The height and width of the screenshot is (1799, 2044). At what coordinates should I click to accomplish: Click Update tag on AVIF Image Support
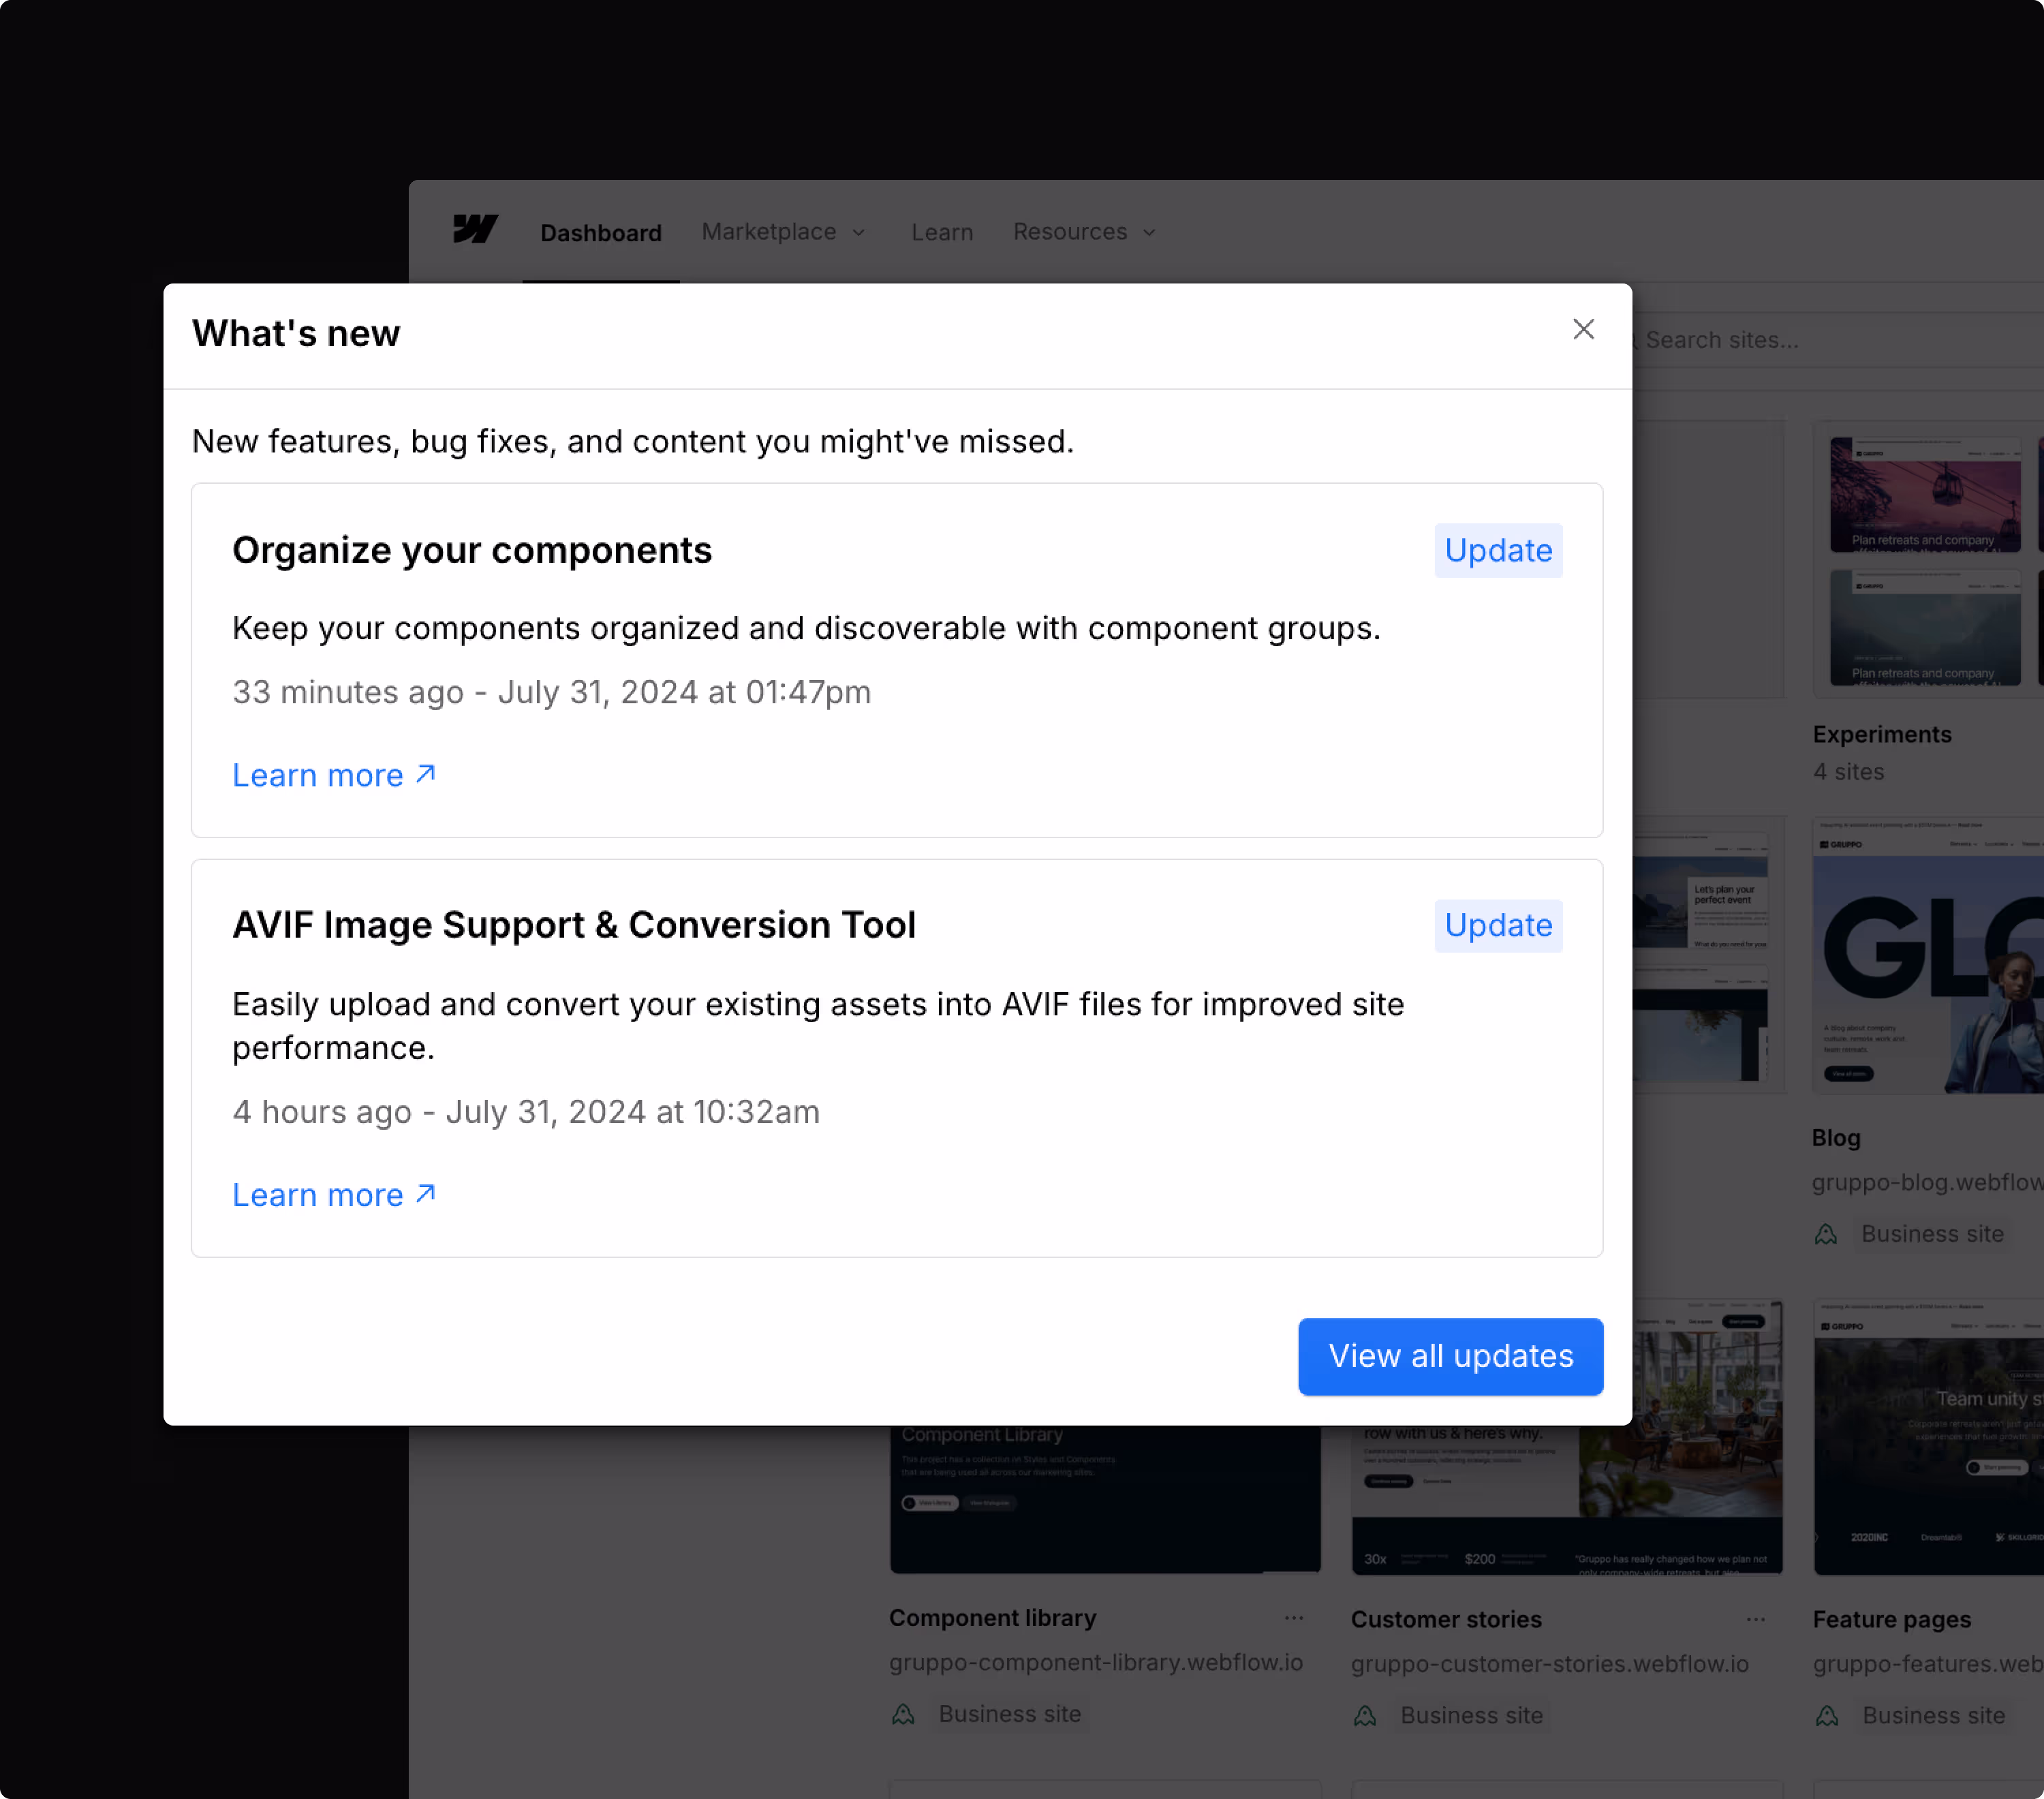(1498, 925)
